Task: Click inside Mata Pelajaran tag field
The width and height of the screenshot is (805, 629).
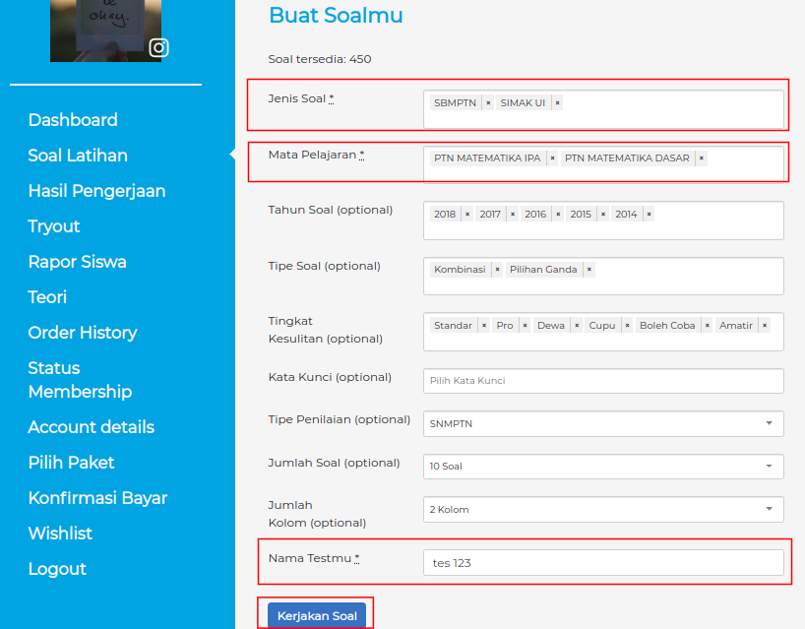Action: [x=603, y=164]
